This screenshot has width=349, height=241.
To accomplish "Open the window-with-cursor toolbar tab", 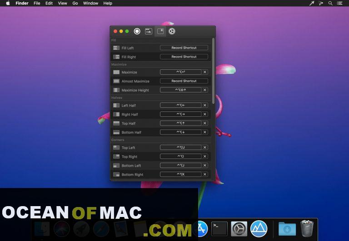I will tap(149, 31).
